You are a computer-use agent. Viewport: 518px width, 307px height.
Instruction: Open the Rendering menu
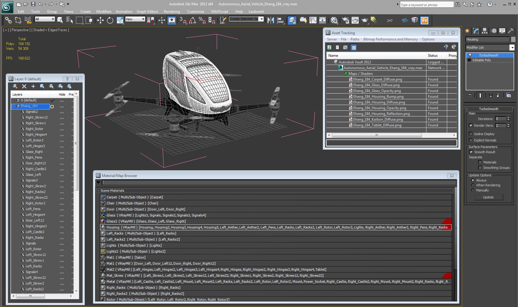click(172, 12)
